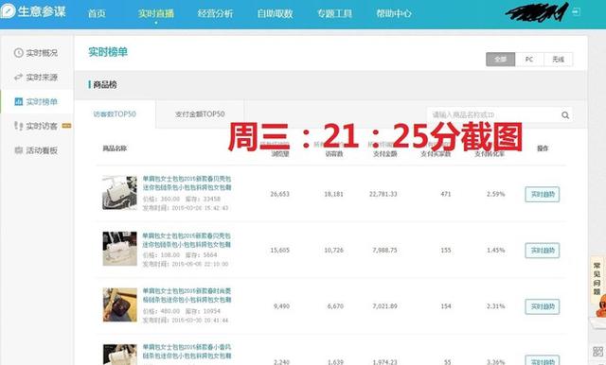
Task: Click visitor count 18,181
Action: click(x=333, y=194)
